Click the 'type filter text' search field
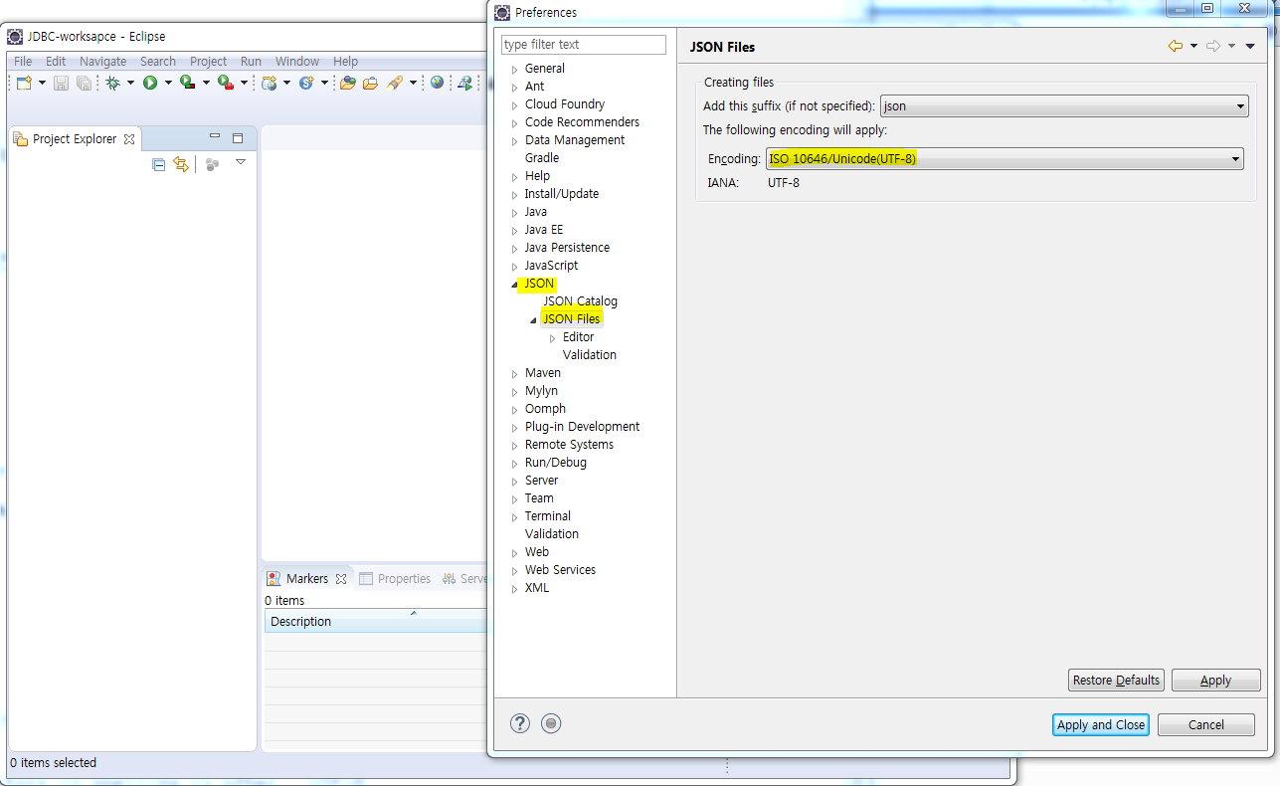Screen dimensions: 1280x786 [584, 45]
